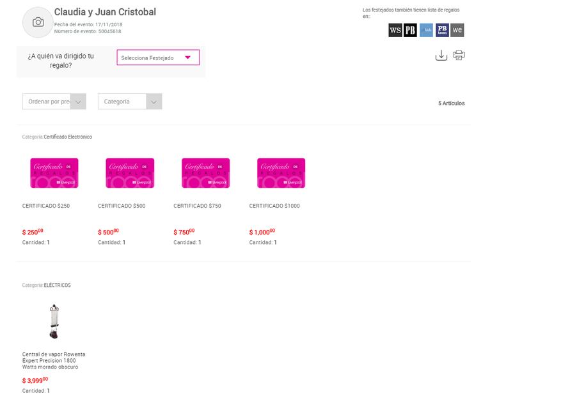This screenshot has width=561, height=396.
Task: Select the $1000 certificate card image
Action: (x=281, y=173)
